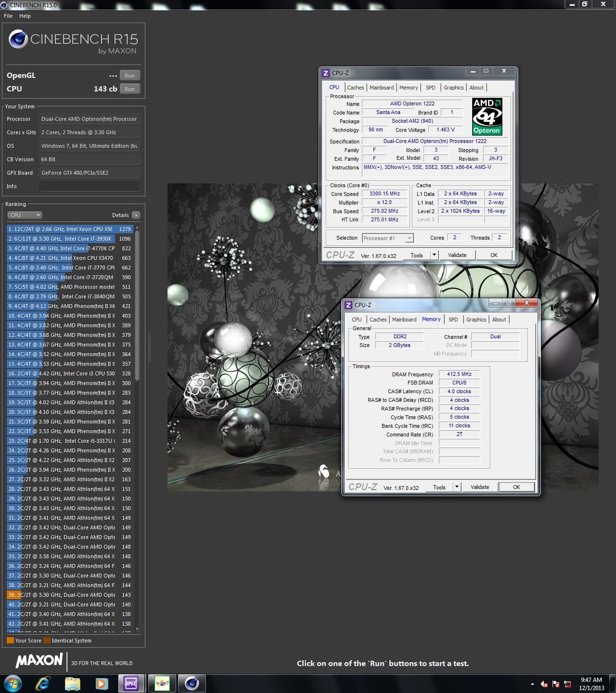The height and width of the screenshot is (693, 616).
Task: Switch to SPD tab in top CPU-Z window
Action: (431, 88)
